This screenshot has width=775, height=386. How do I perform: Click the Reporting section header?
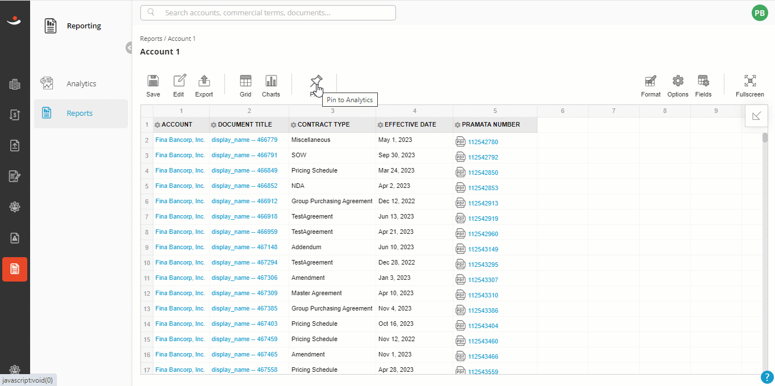[x=84, y=26]
